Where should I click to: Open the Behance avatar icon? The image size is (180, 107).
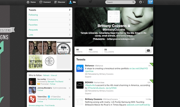coord(80,68)
